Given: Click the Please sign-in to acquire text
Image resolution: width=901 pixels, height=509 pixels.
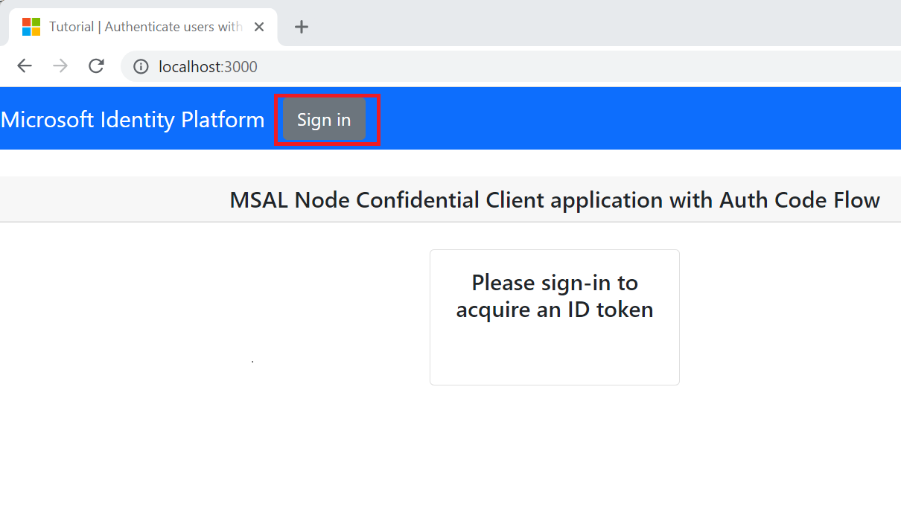Looking at the screenshot, I should click(555, 295).
